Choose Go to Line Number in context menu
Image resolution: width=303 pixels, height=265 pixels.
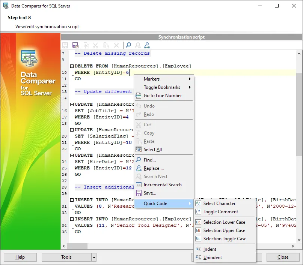point(163,96)
